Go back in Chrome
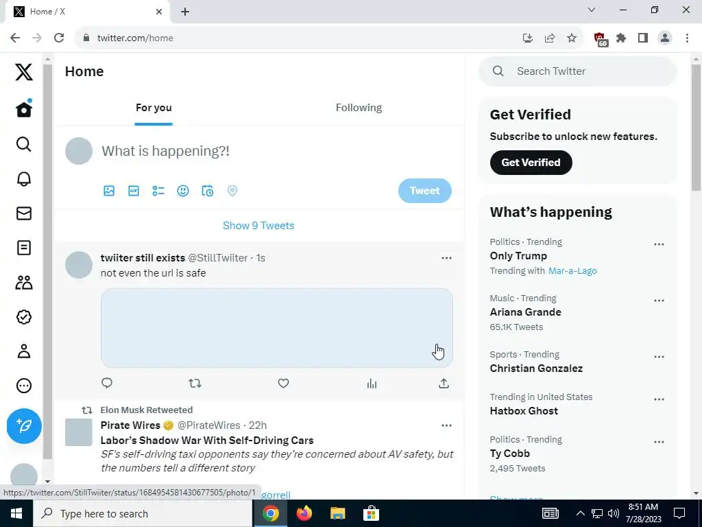Image resolution: width=702 pixels, height=527 pixels. (x=15, y=38)
